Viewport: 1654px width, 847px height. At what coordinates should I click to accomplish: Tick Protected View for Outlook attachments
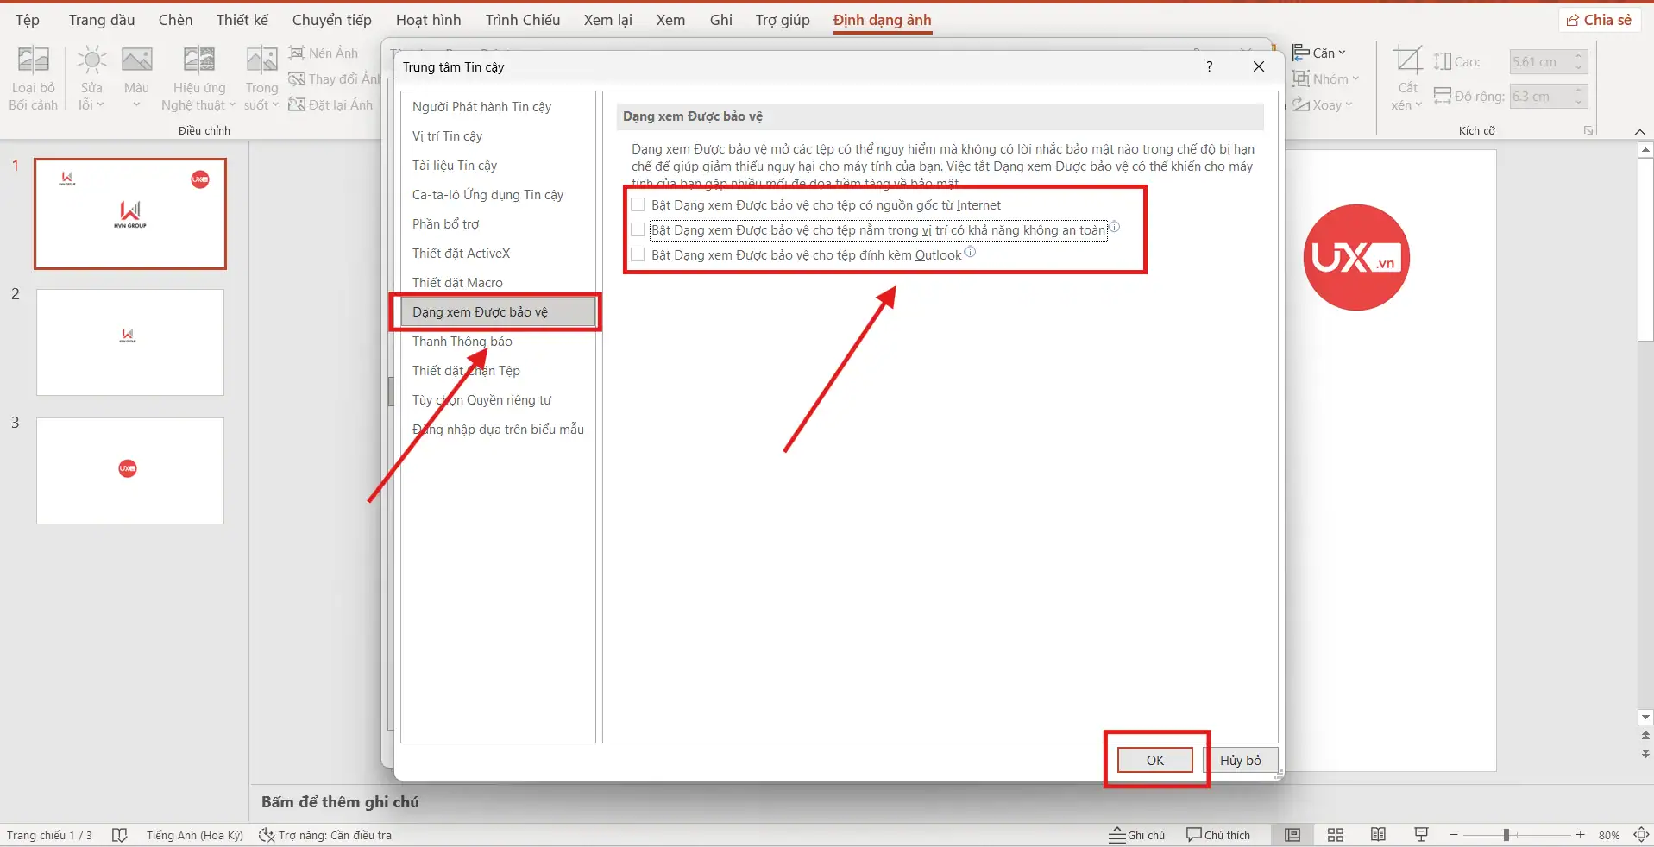click(x=638, y=255)
